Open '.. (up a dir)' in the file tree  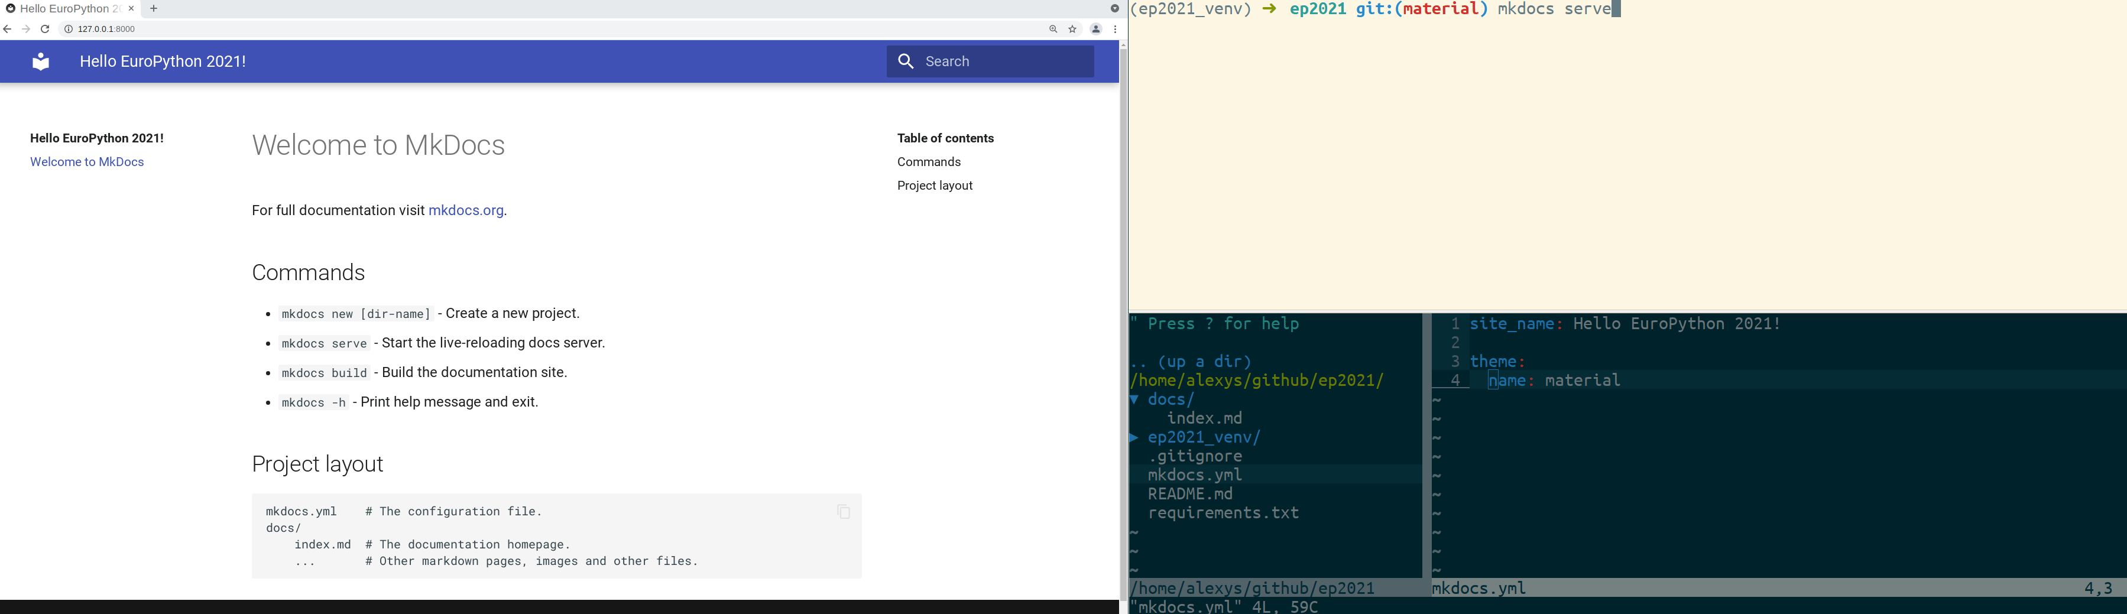1189,362
